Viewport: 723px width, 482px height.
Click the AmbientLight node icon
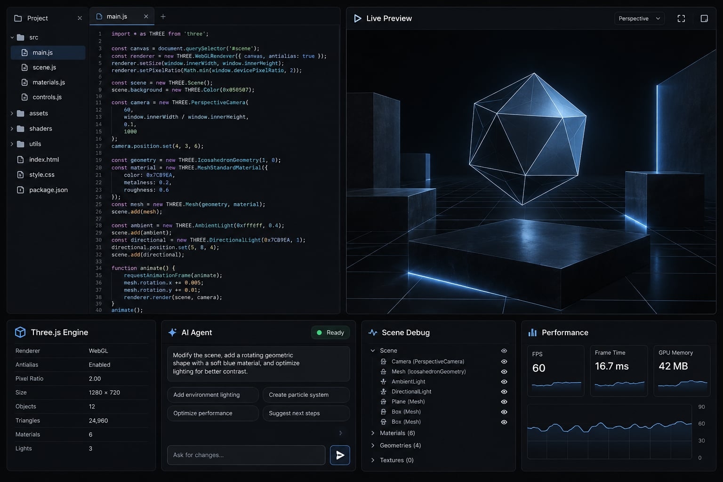click(x=383, y=382)
